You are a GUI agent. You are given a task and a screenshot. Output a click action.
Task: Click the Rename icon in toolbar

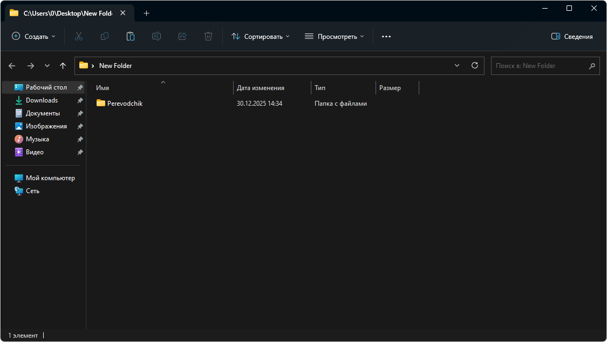[156, 36]
